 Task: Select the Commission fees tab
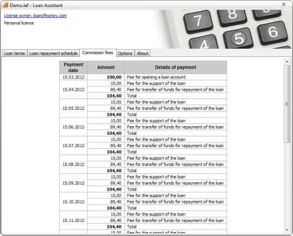pos(98,53)
